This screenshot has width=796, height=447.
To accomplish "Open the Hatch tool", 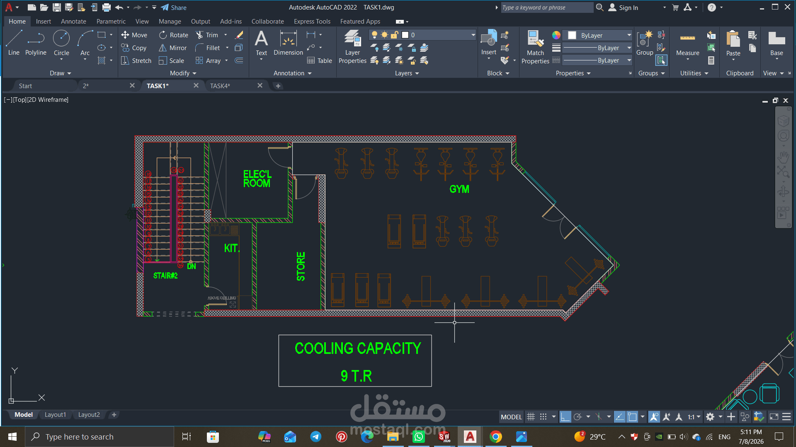I will point(102,61).
